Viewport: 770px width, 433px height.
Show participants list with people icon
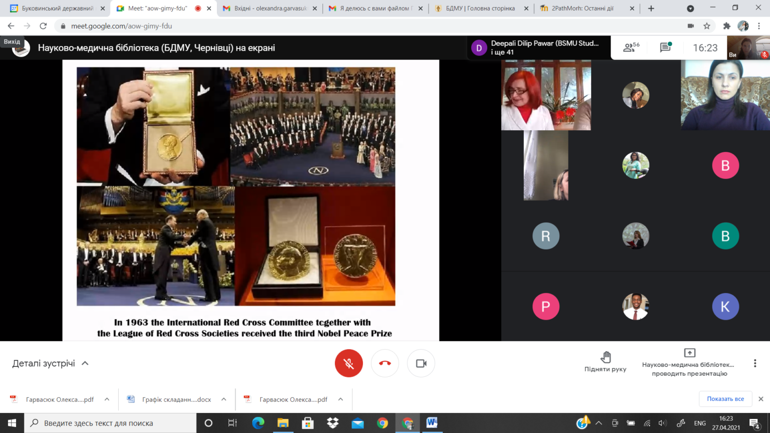(631, 48)
